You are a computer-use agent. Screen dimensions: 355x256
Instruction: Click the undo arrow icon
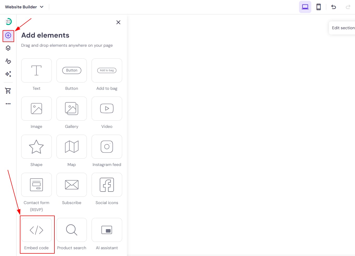(334, 7)
